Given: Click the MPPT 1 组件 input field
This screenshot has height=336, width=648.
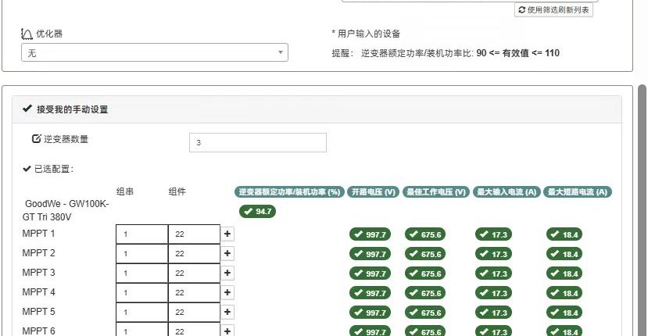Looking at the screenshot, I should [194, 234].
